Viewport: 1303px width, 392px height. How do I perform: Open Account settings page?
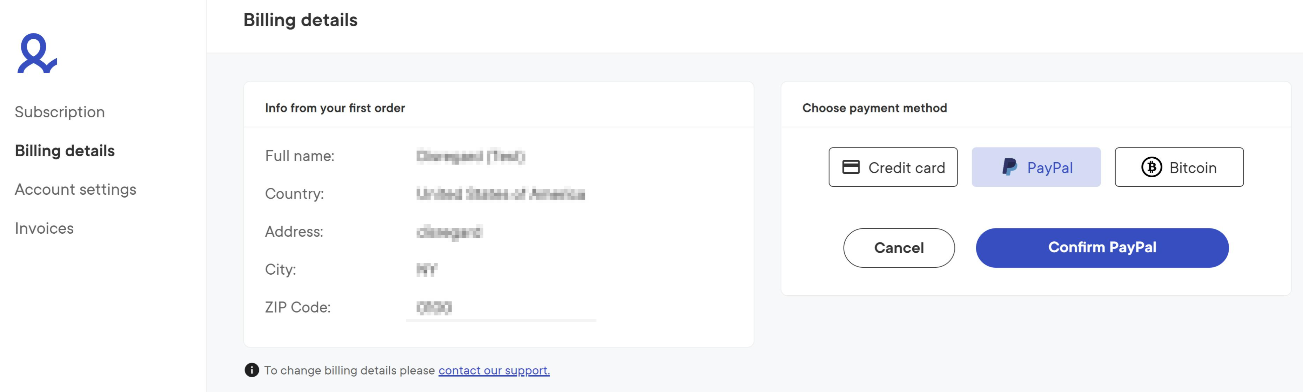pos(75,190)
